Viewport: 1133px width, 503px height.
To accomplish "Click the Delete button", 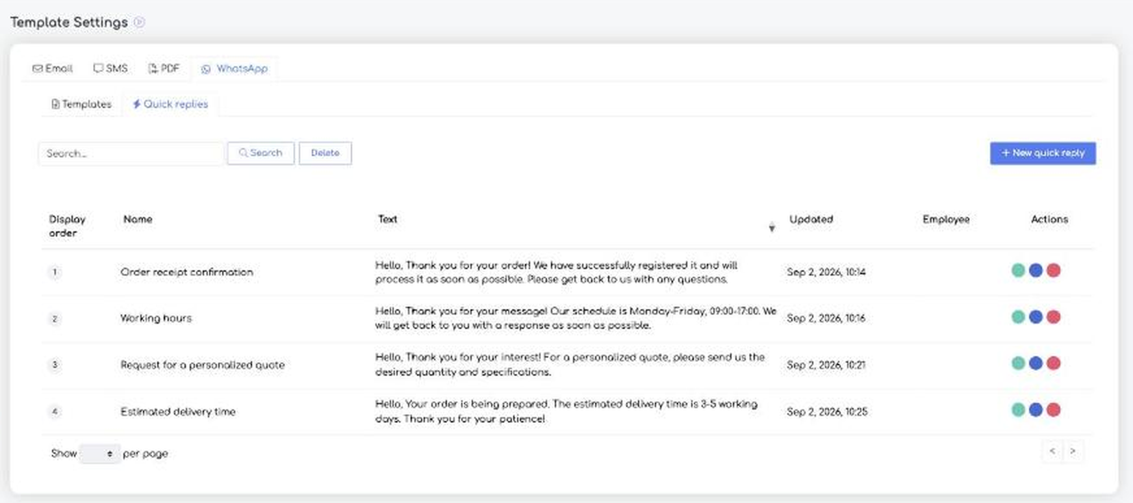I will 325,153.
